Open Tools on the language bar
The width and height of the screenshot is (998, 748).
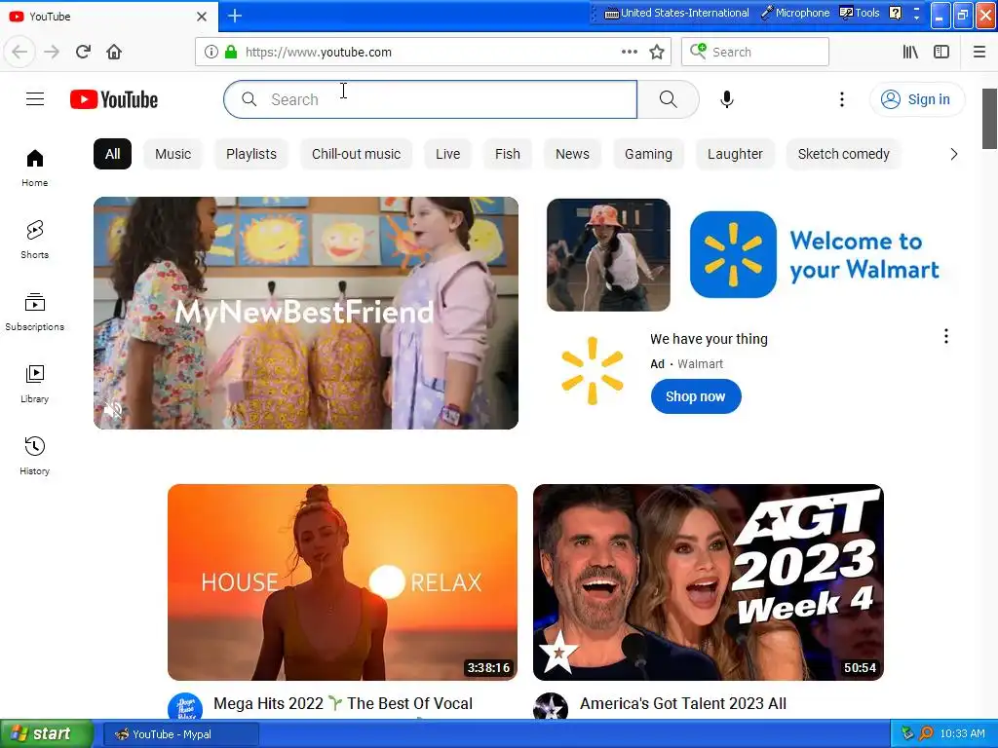(860, 13)
